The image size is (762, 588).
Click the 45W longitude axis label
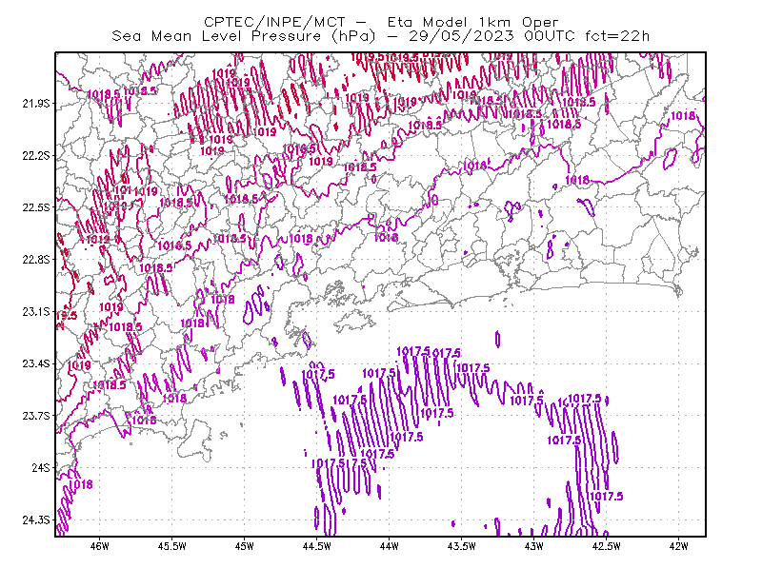[244, 546]
